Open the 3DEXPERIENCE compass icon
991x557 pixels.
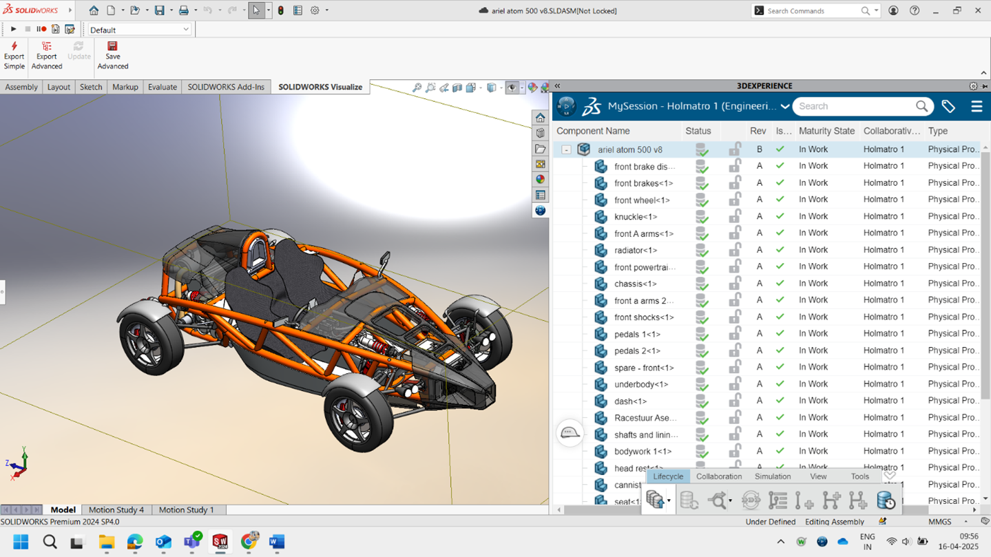pos(566,106)
